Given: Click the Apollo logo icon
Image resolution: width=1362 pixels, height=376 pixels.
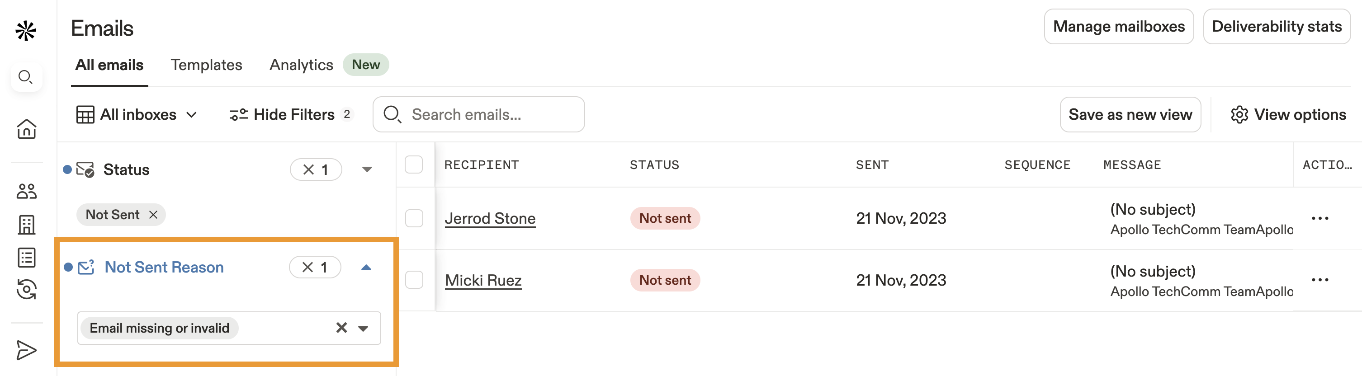Looking at the screenshot, I should [26, 31].
